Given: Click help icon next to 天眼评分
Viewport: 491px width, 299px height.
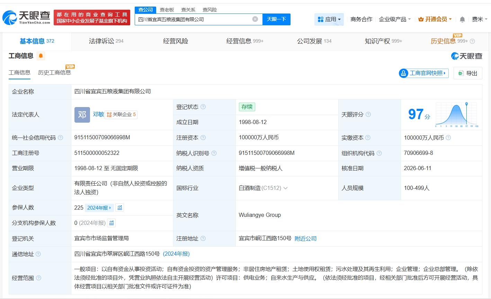Looking at the screenshot, I should [368, 114].
